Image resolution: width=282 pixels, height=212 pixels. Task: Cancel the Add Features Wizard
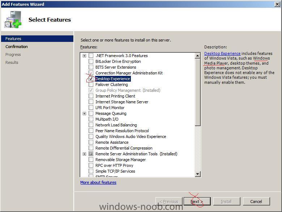pyautogui.click(x=256, y=202)
